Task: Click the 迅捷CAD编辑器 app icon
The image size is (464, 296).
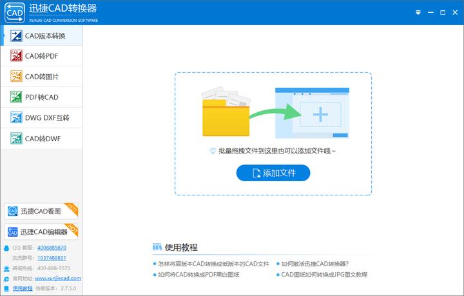Action: click(13, 232)
